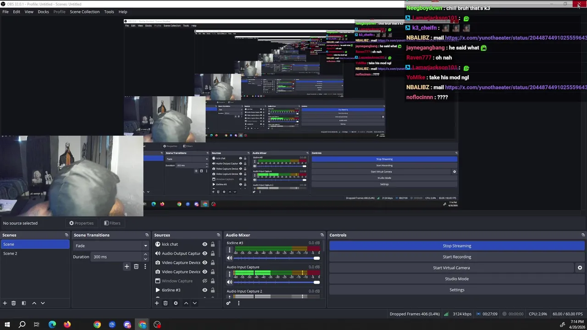Viewport: 587px width, 330px height.
Task: Hide the Audio Output Capture source
Action: (205, 253)
